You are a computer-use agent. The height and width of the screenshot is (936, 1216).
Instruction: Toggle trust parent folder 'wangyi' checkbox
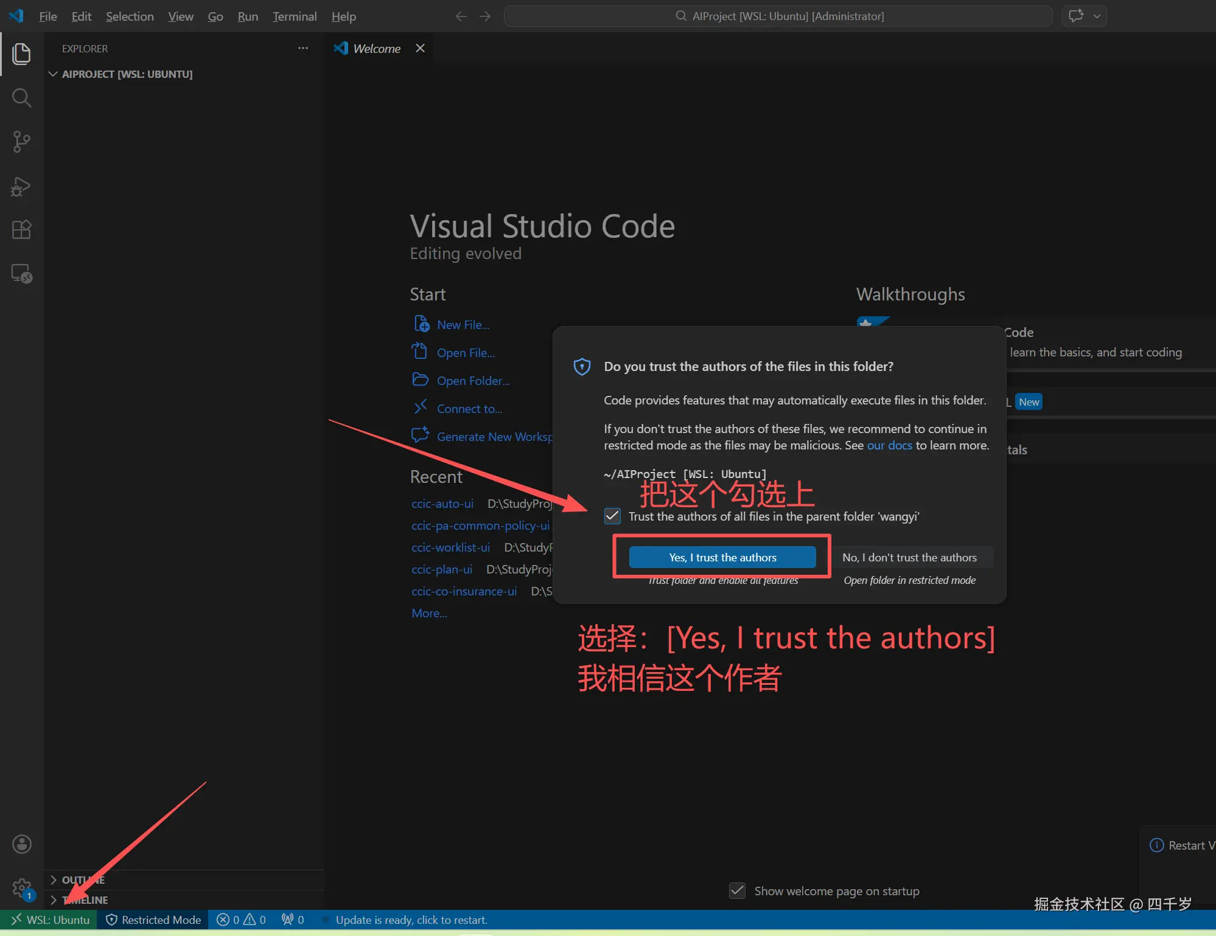click(612, 516)
